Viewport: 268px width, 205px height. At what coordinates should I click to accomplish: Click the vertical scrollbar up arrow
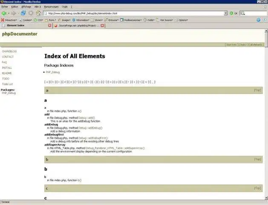pos(266,31)
